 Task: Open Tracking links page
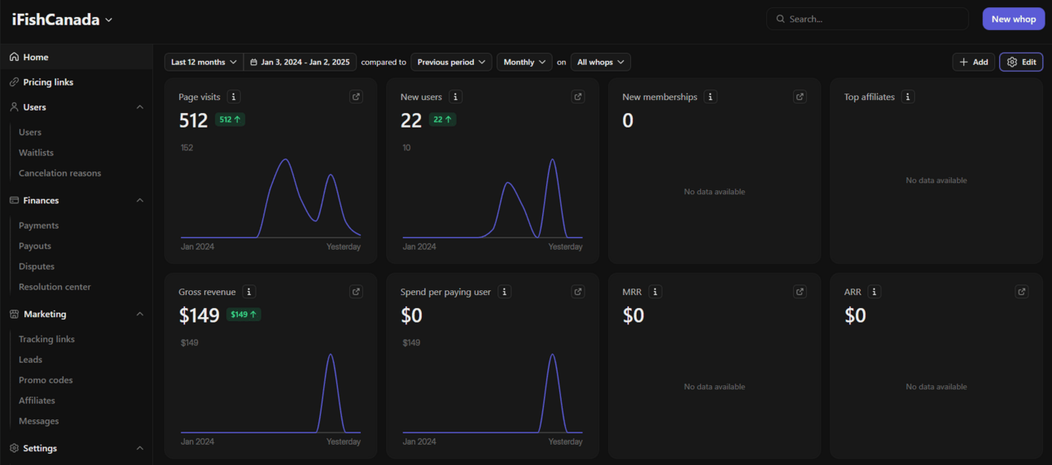(x=46, y=339)
